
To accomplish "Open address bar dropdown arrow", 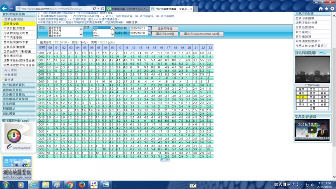I will click(x=98, y=8).
